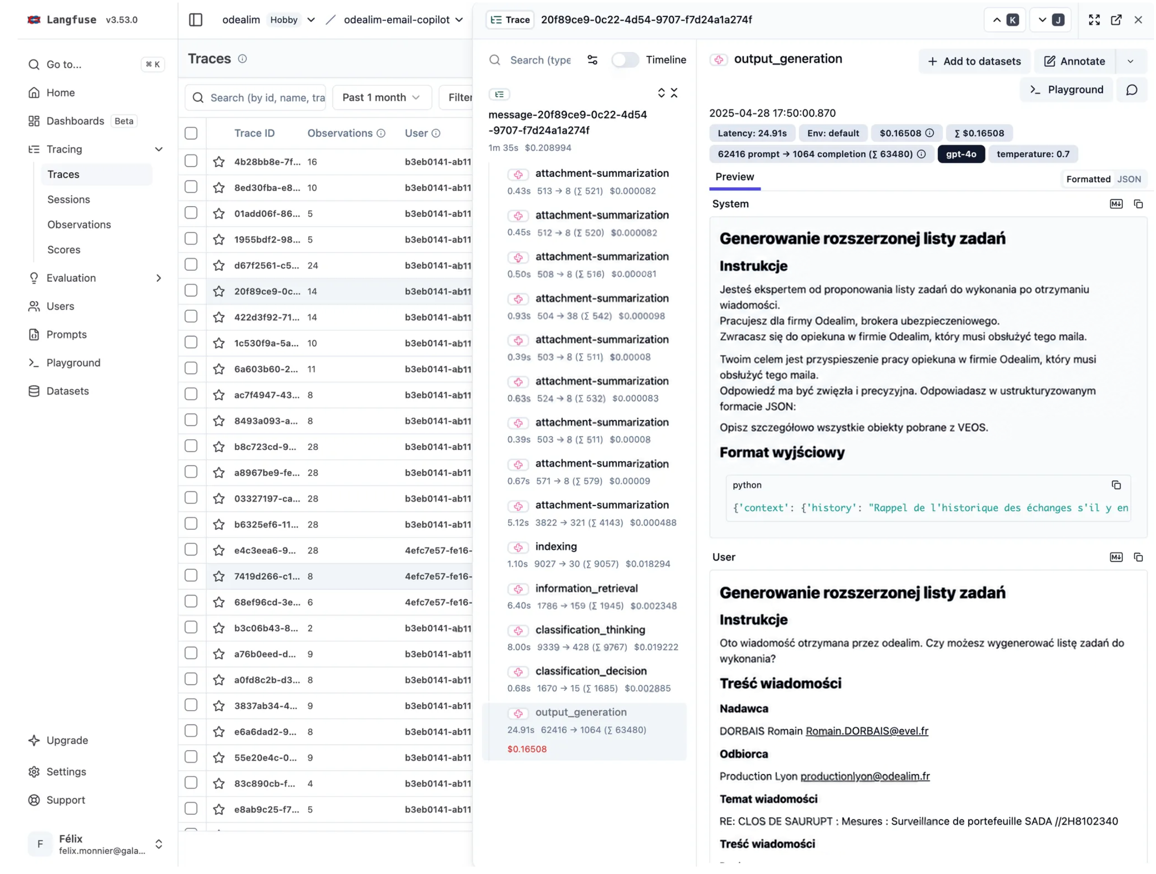This screenshot has width=1156, height=874.
Task: Toggle markdown view for User message
Action: [x=1116, y=557]
